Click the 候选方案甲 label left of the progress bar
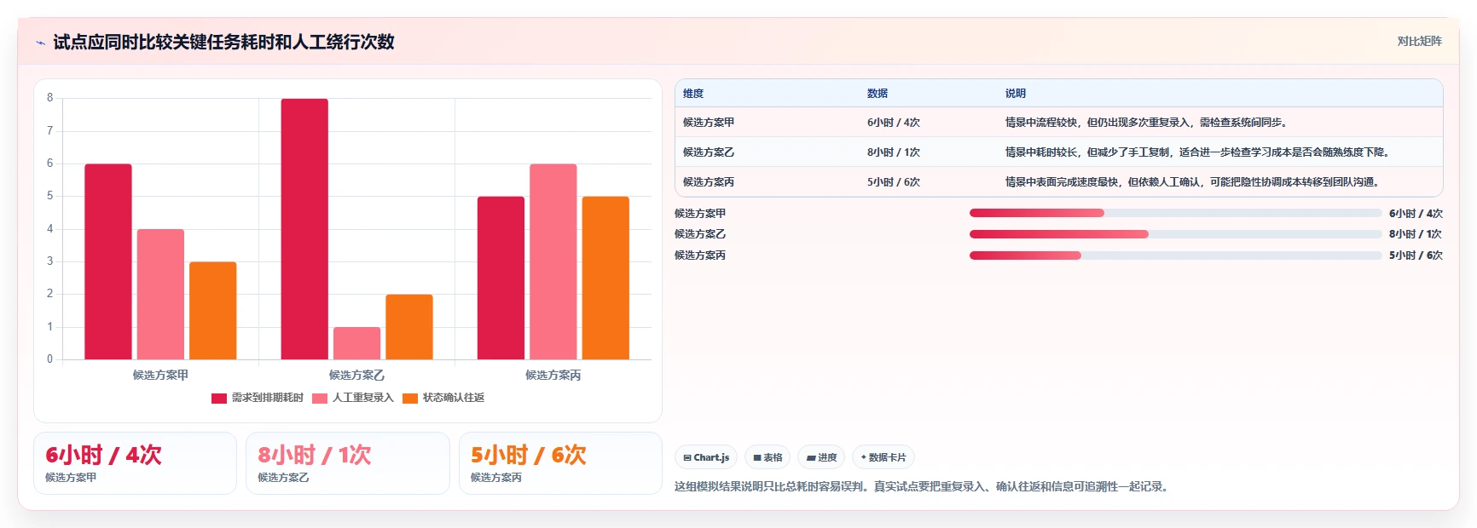 (x=700, y=214)
